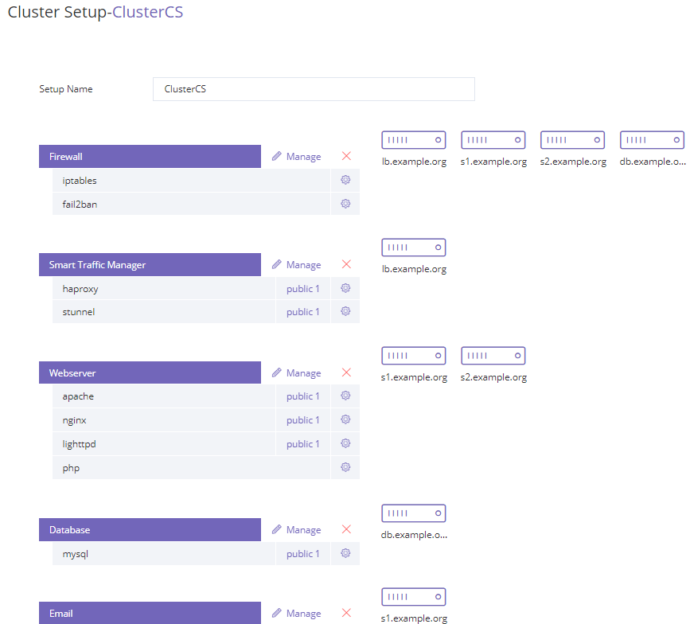This screenshot has width=690, height=624.
Task: Click the php settings gear
Action: click(345, 467)
